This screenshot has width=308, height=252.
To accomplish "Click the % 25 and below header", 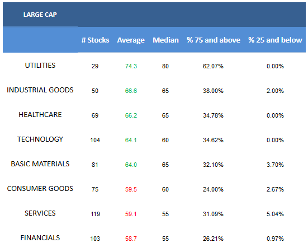I will point(275,40).
